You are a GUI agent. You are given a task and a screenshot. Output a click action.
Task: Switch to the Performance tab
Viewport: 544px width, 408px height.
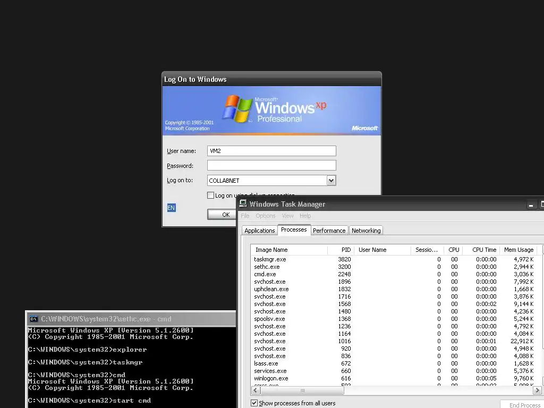(329, 231)
